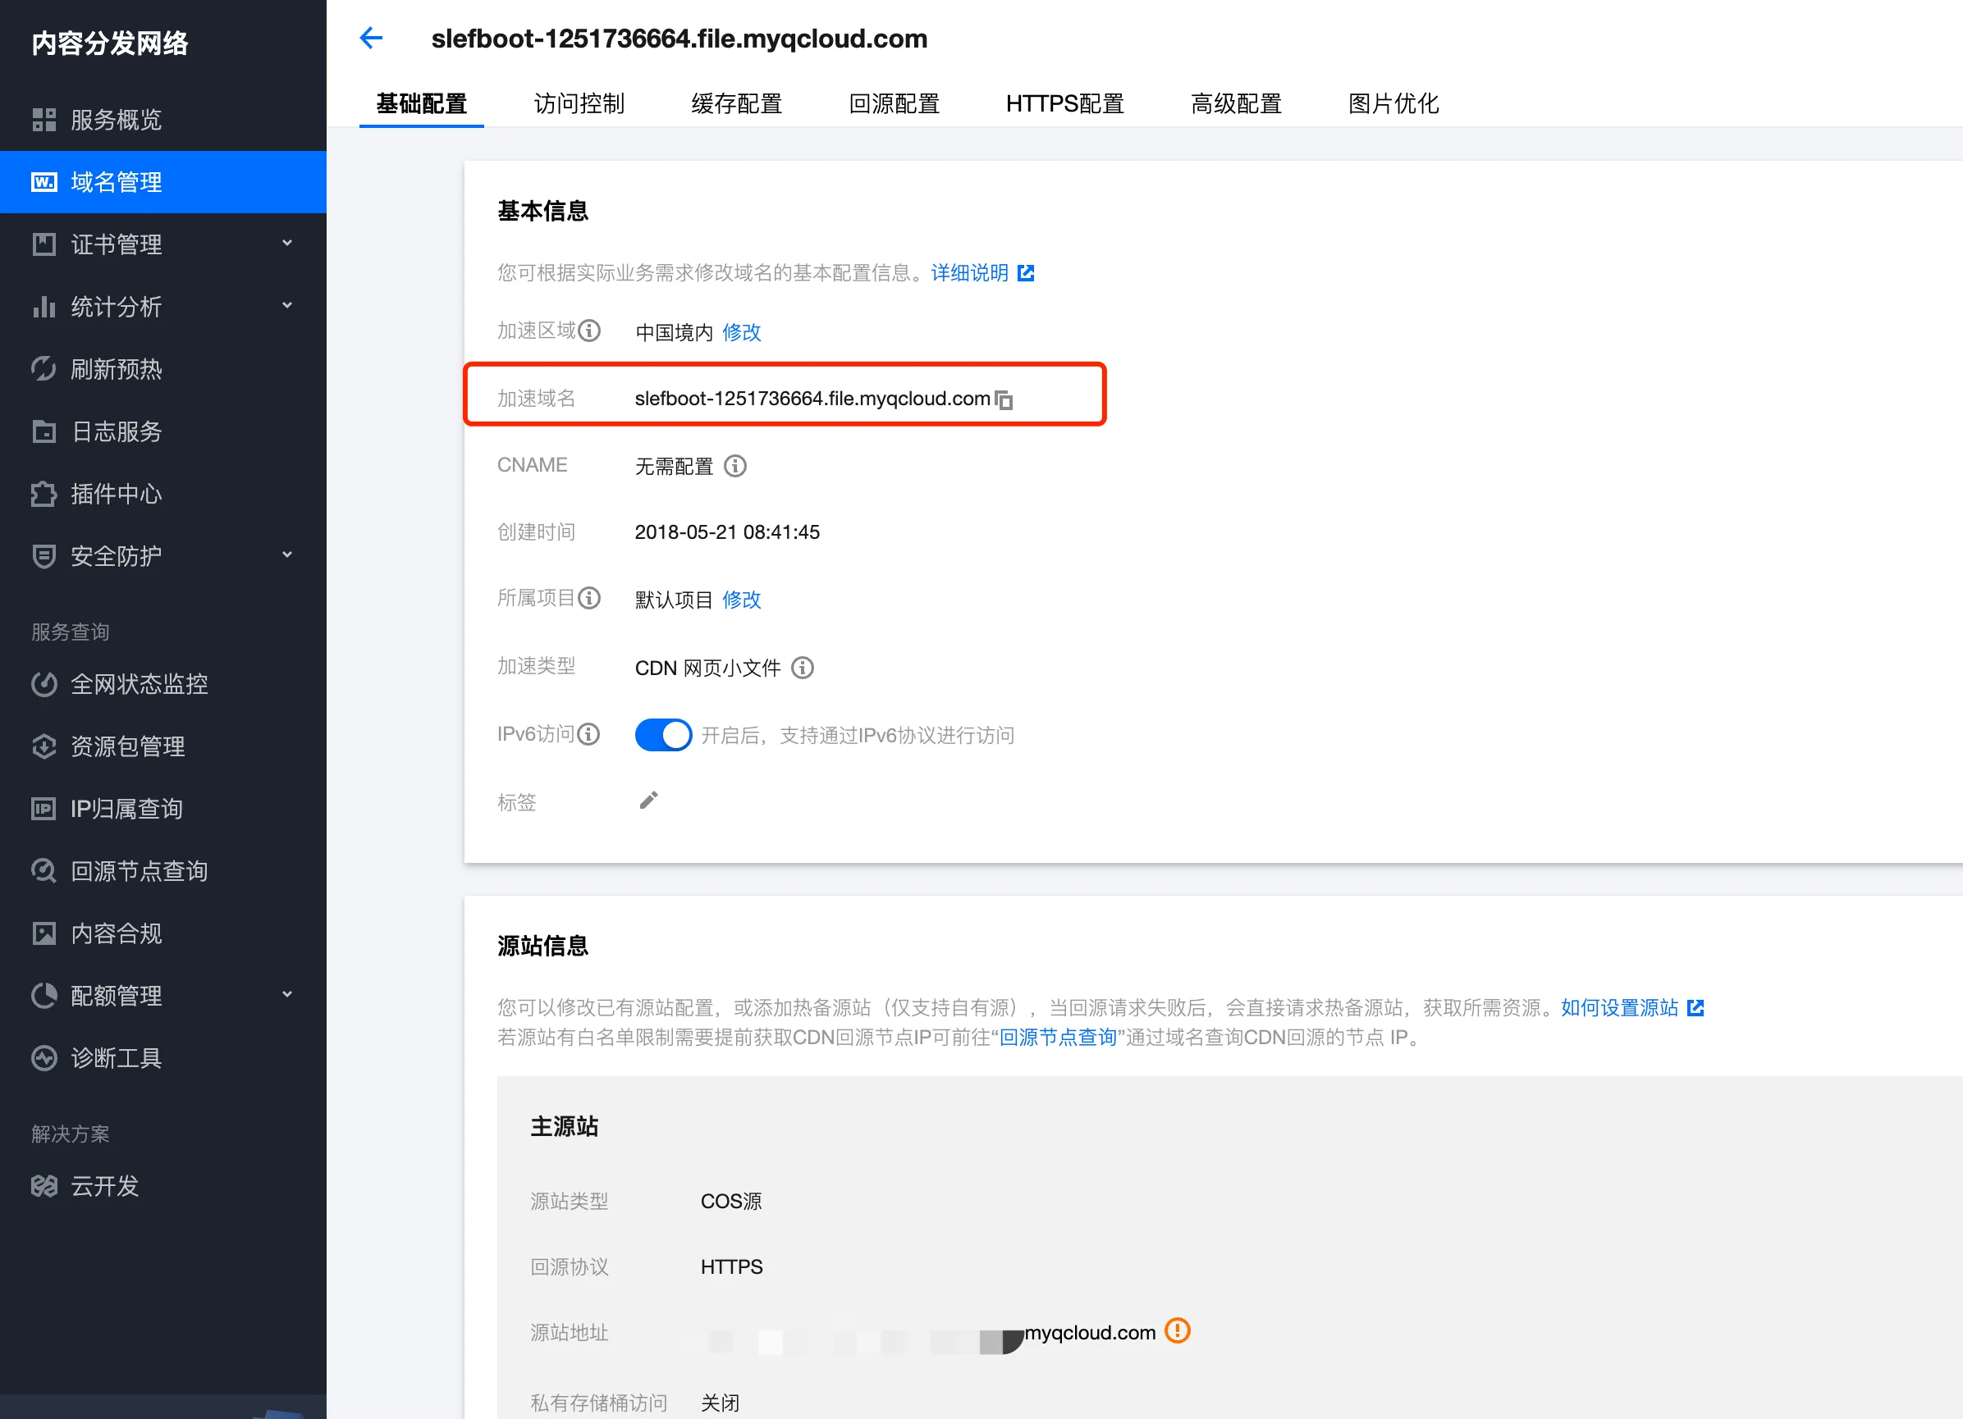Click info icon beside 加速区域 label

point(589,331)
